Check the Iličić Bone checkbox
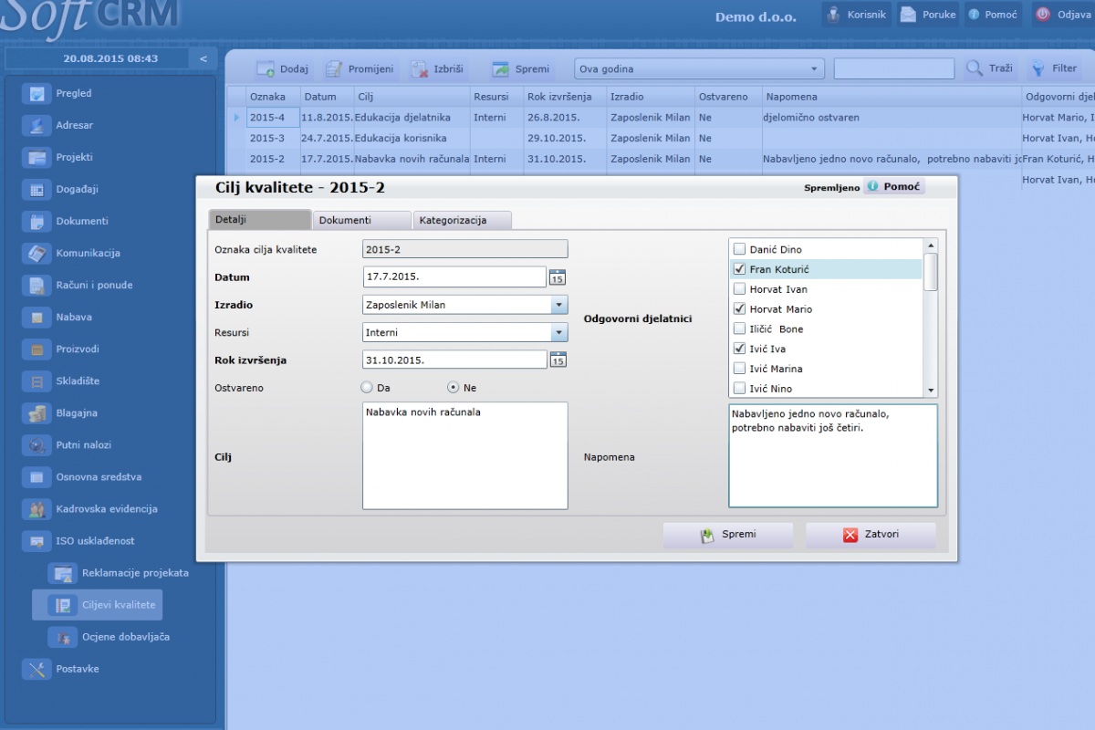This screenshot has width=1095, height=730. 740,328
